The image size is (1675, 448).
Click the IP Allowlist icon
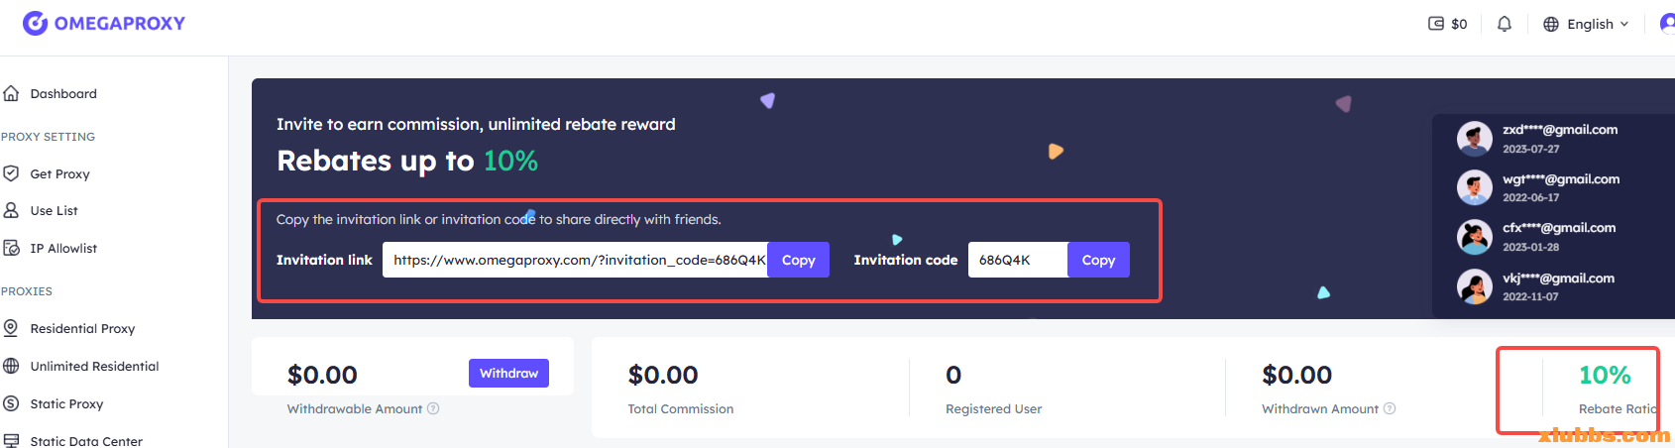tap(12, 248)
